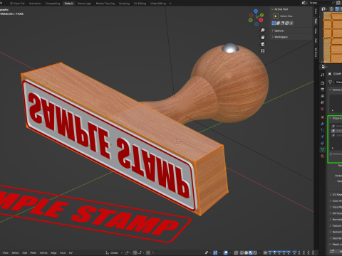This screenshot has width=342, height=256.
Task: Open the Add menu in viewport header
Action: [x=25, y=252]
